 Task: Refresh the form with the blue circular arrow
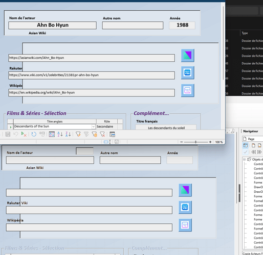[x=34, y=134]
